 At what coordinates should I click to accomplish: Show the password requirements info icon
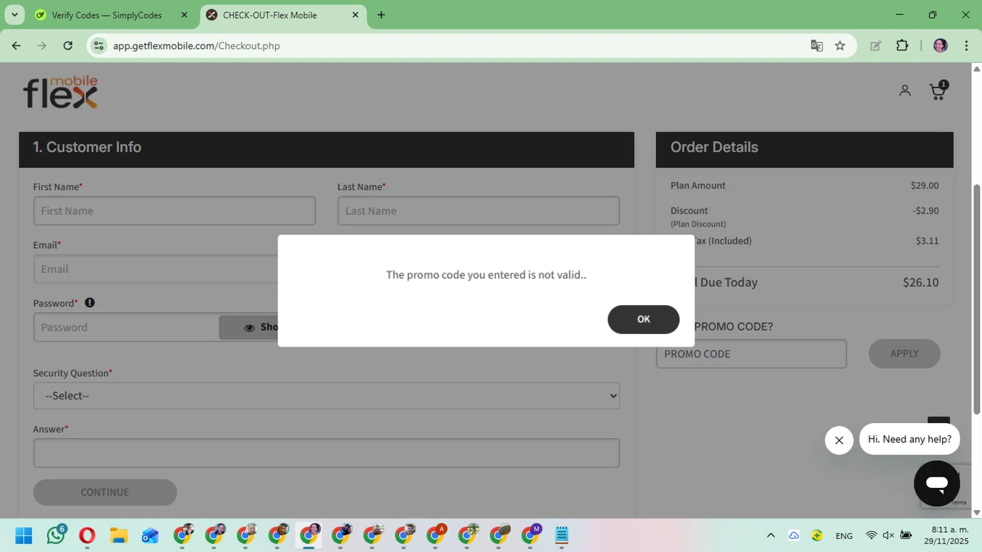click(90, 303)
